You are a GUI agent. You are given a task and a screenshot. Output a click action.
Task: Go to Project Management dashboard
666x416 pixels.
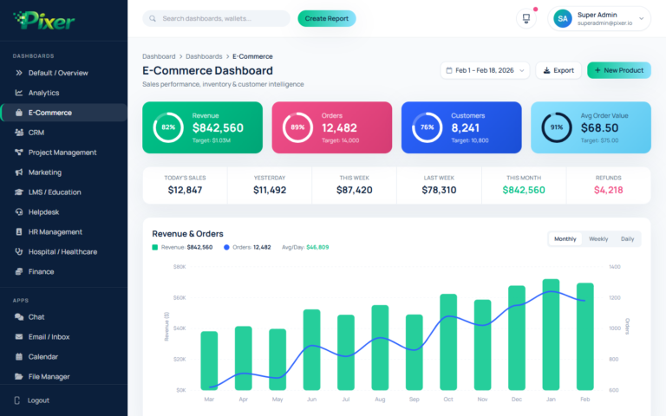point(63,153)
